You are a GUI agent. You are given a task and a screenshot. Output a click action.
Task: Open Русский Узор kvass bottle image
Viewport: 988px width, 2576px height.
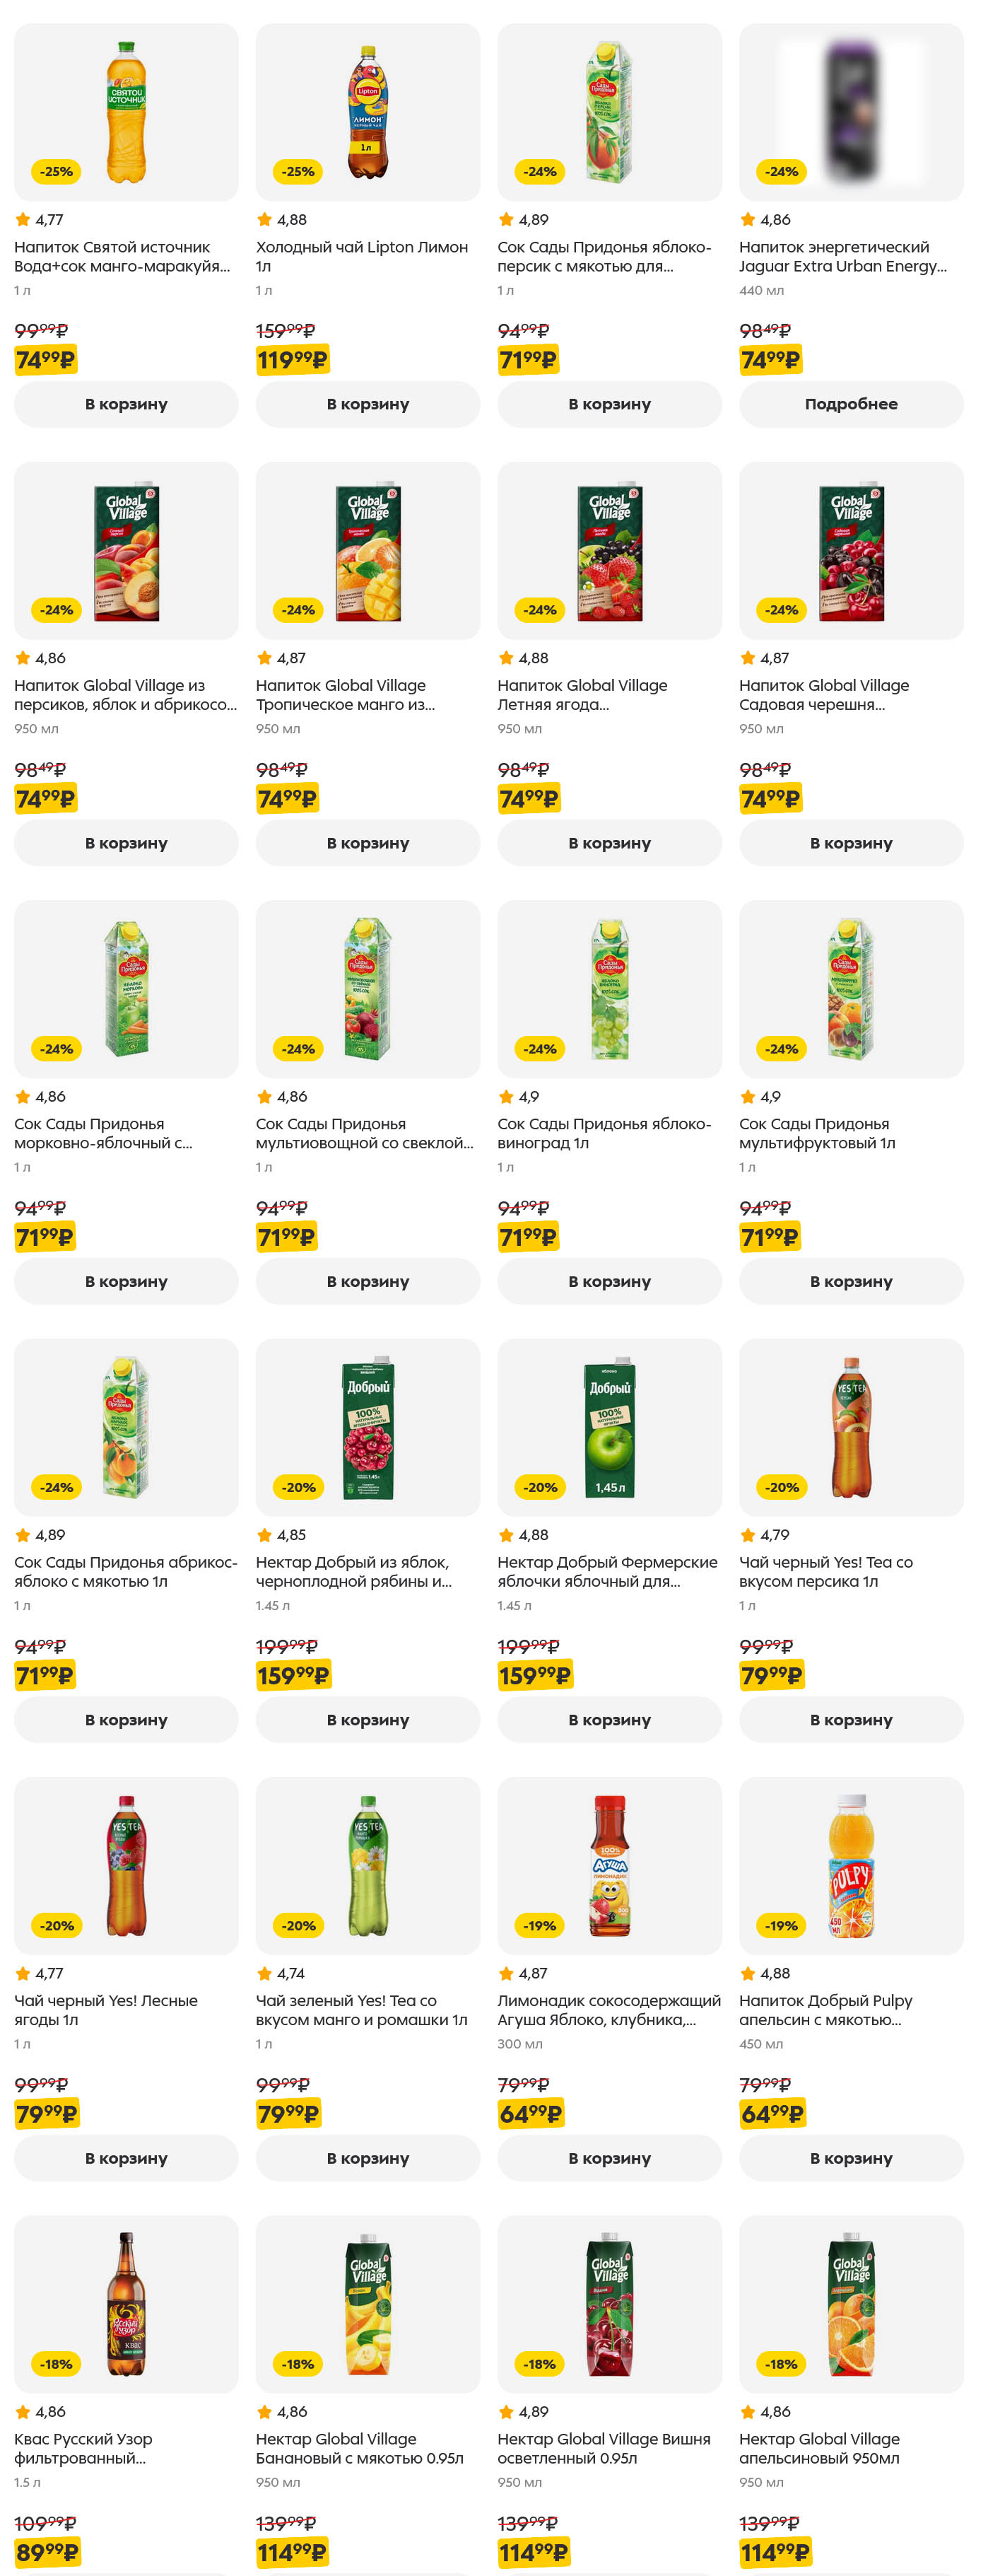point(126,2303)
